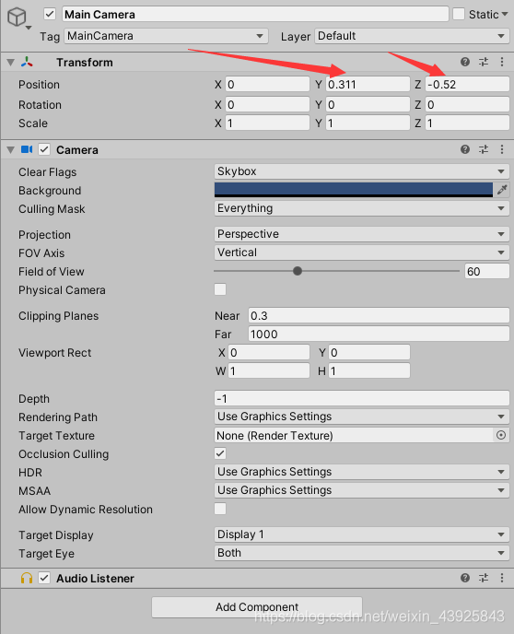Viewport: 514px width, 634px height.
Task: Click Rotation Z field
Action: 467,104
